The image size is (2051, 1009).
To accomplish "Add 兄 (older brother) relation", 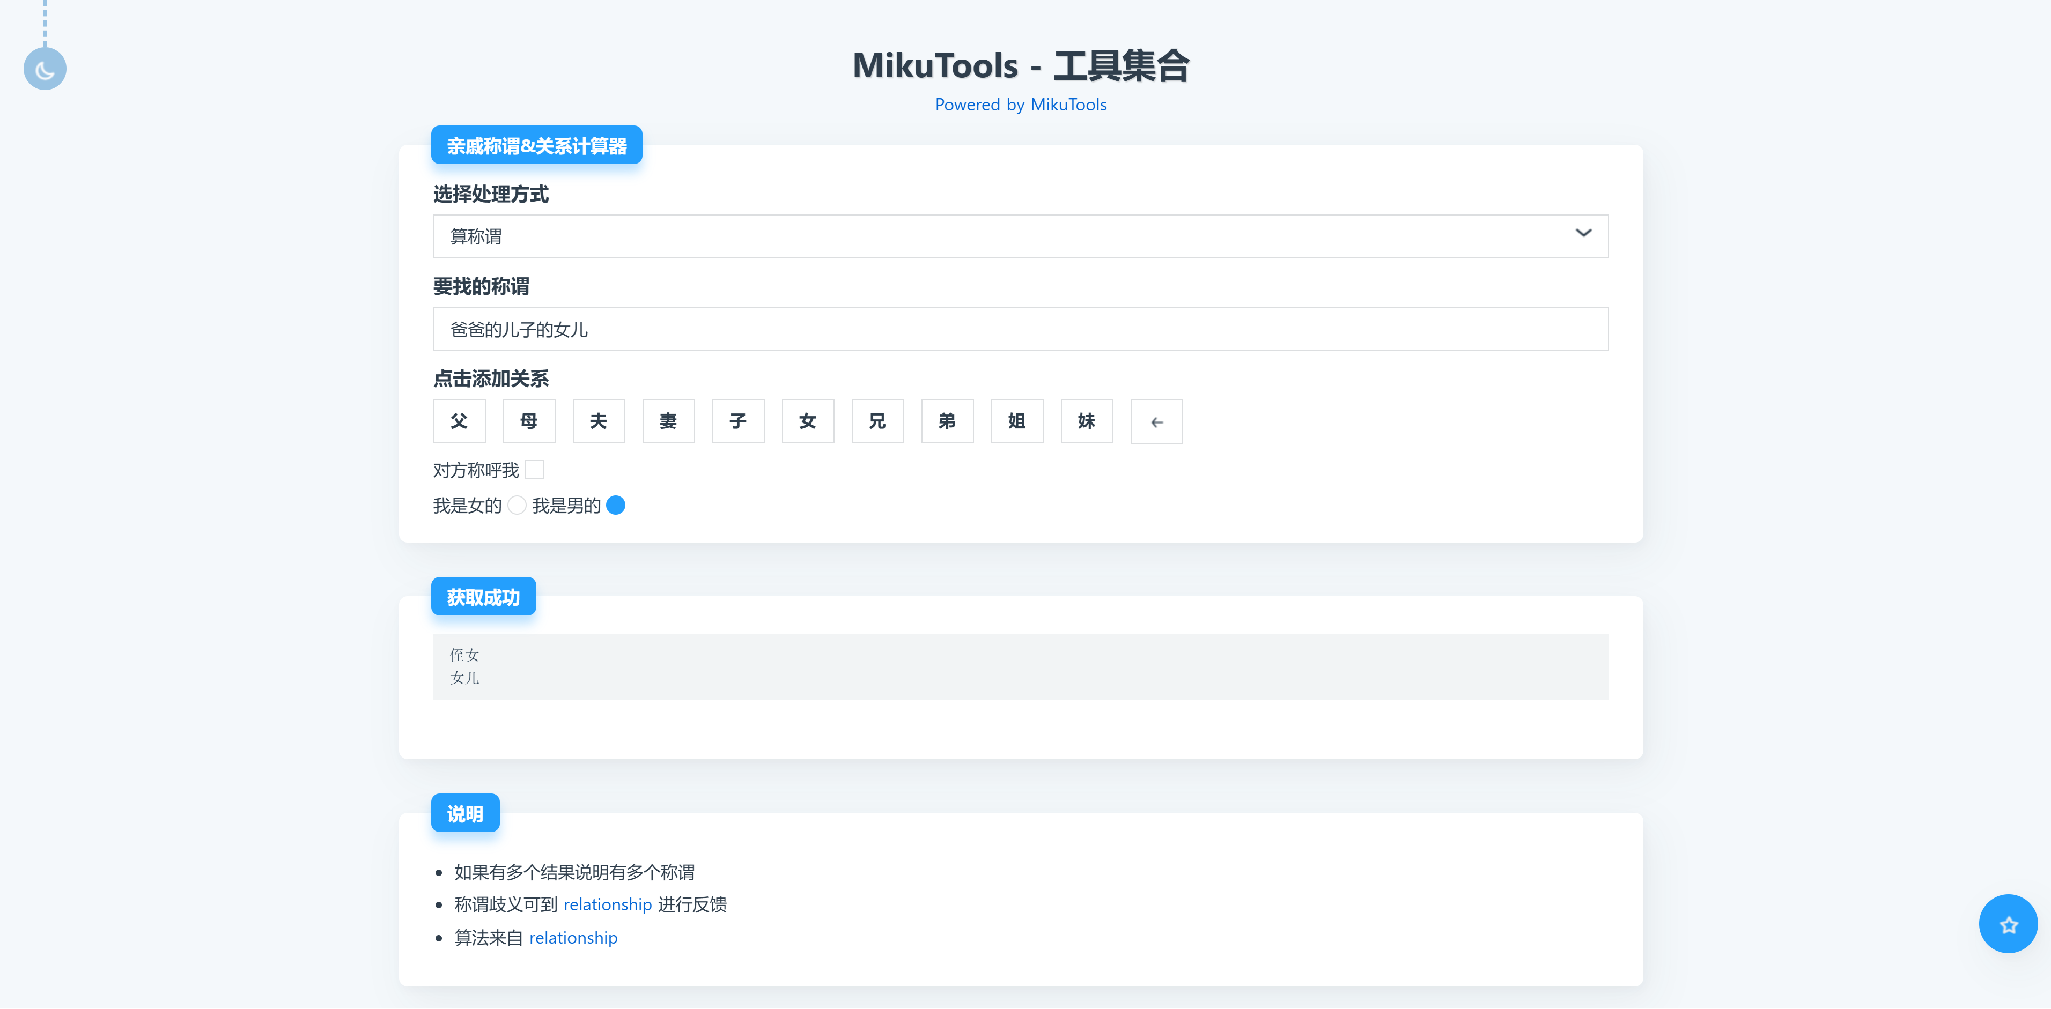I will coord(876,421).
